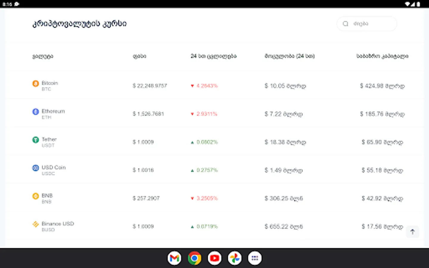This screenshot has width=429, height=268.
Task: Open the USD Coin row name
Action: [54, 167]
